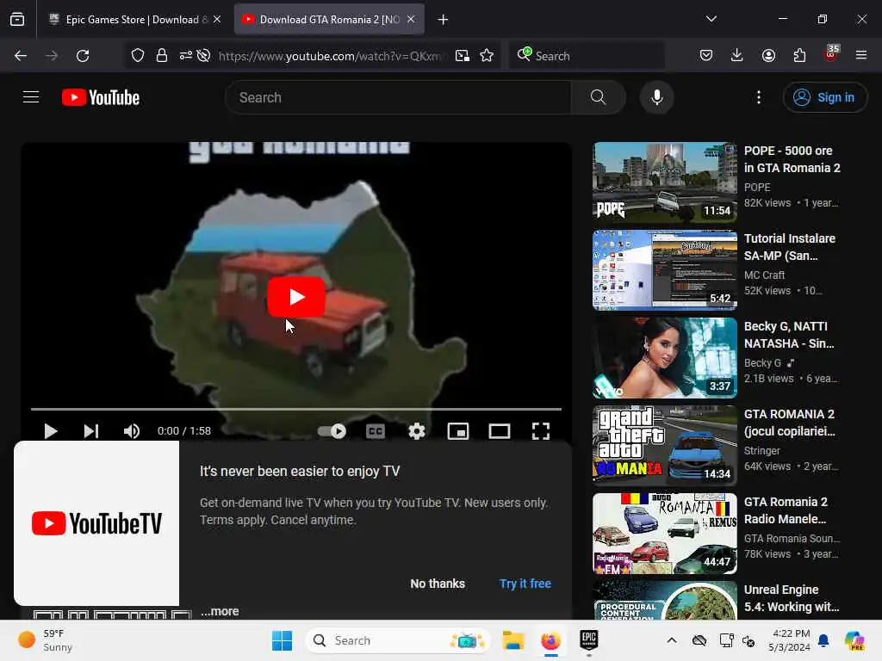The height and width of the screenshot is (661, 882).
Task: Open the player settings gear
Action: click(x=416, y=431)
